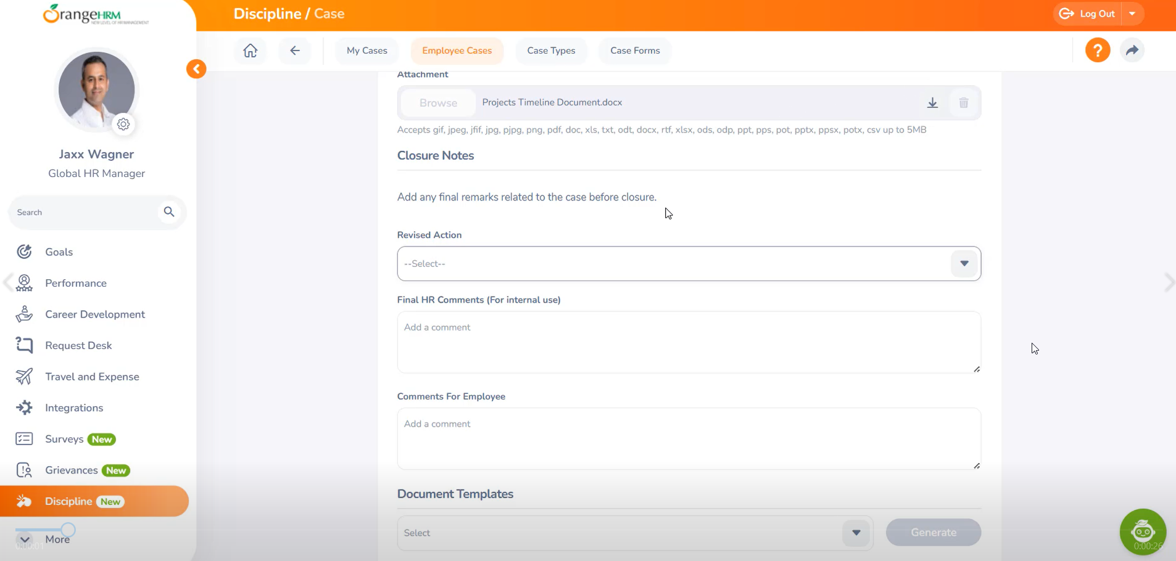Expand More items in the sidebar
Screen dimensions: 1176x561
(x=26, y=539)
